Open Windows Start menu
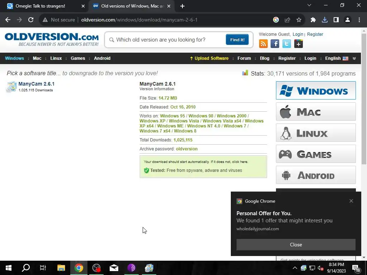 pos(9,268)
